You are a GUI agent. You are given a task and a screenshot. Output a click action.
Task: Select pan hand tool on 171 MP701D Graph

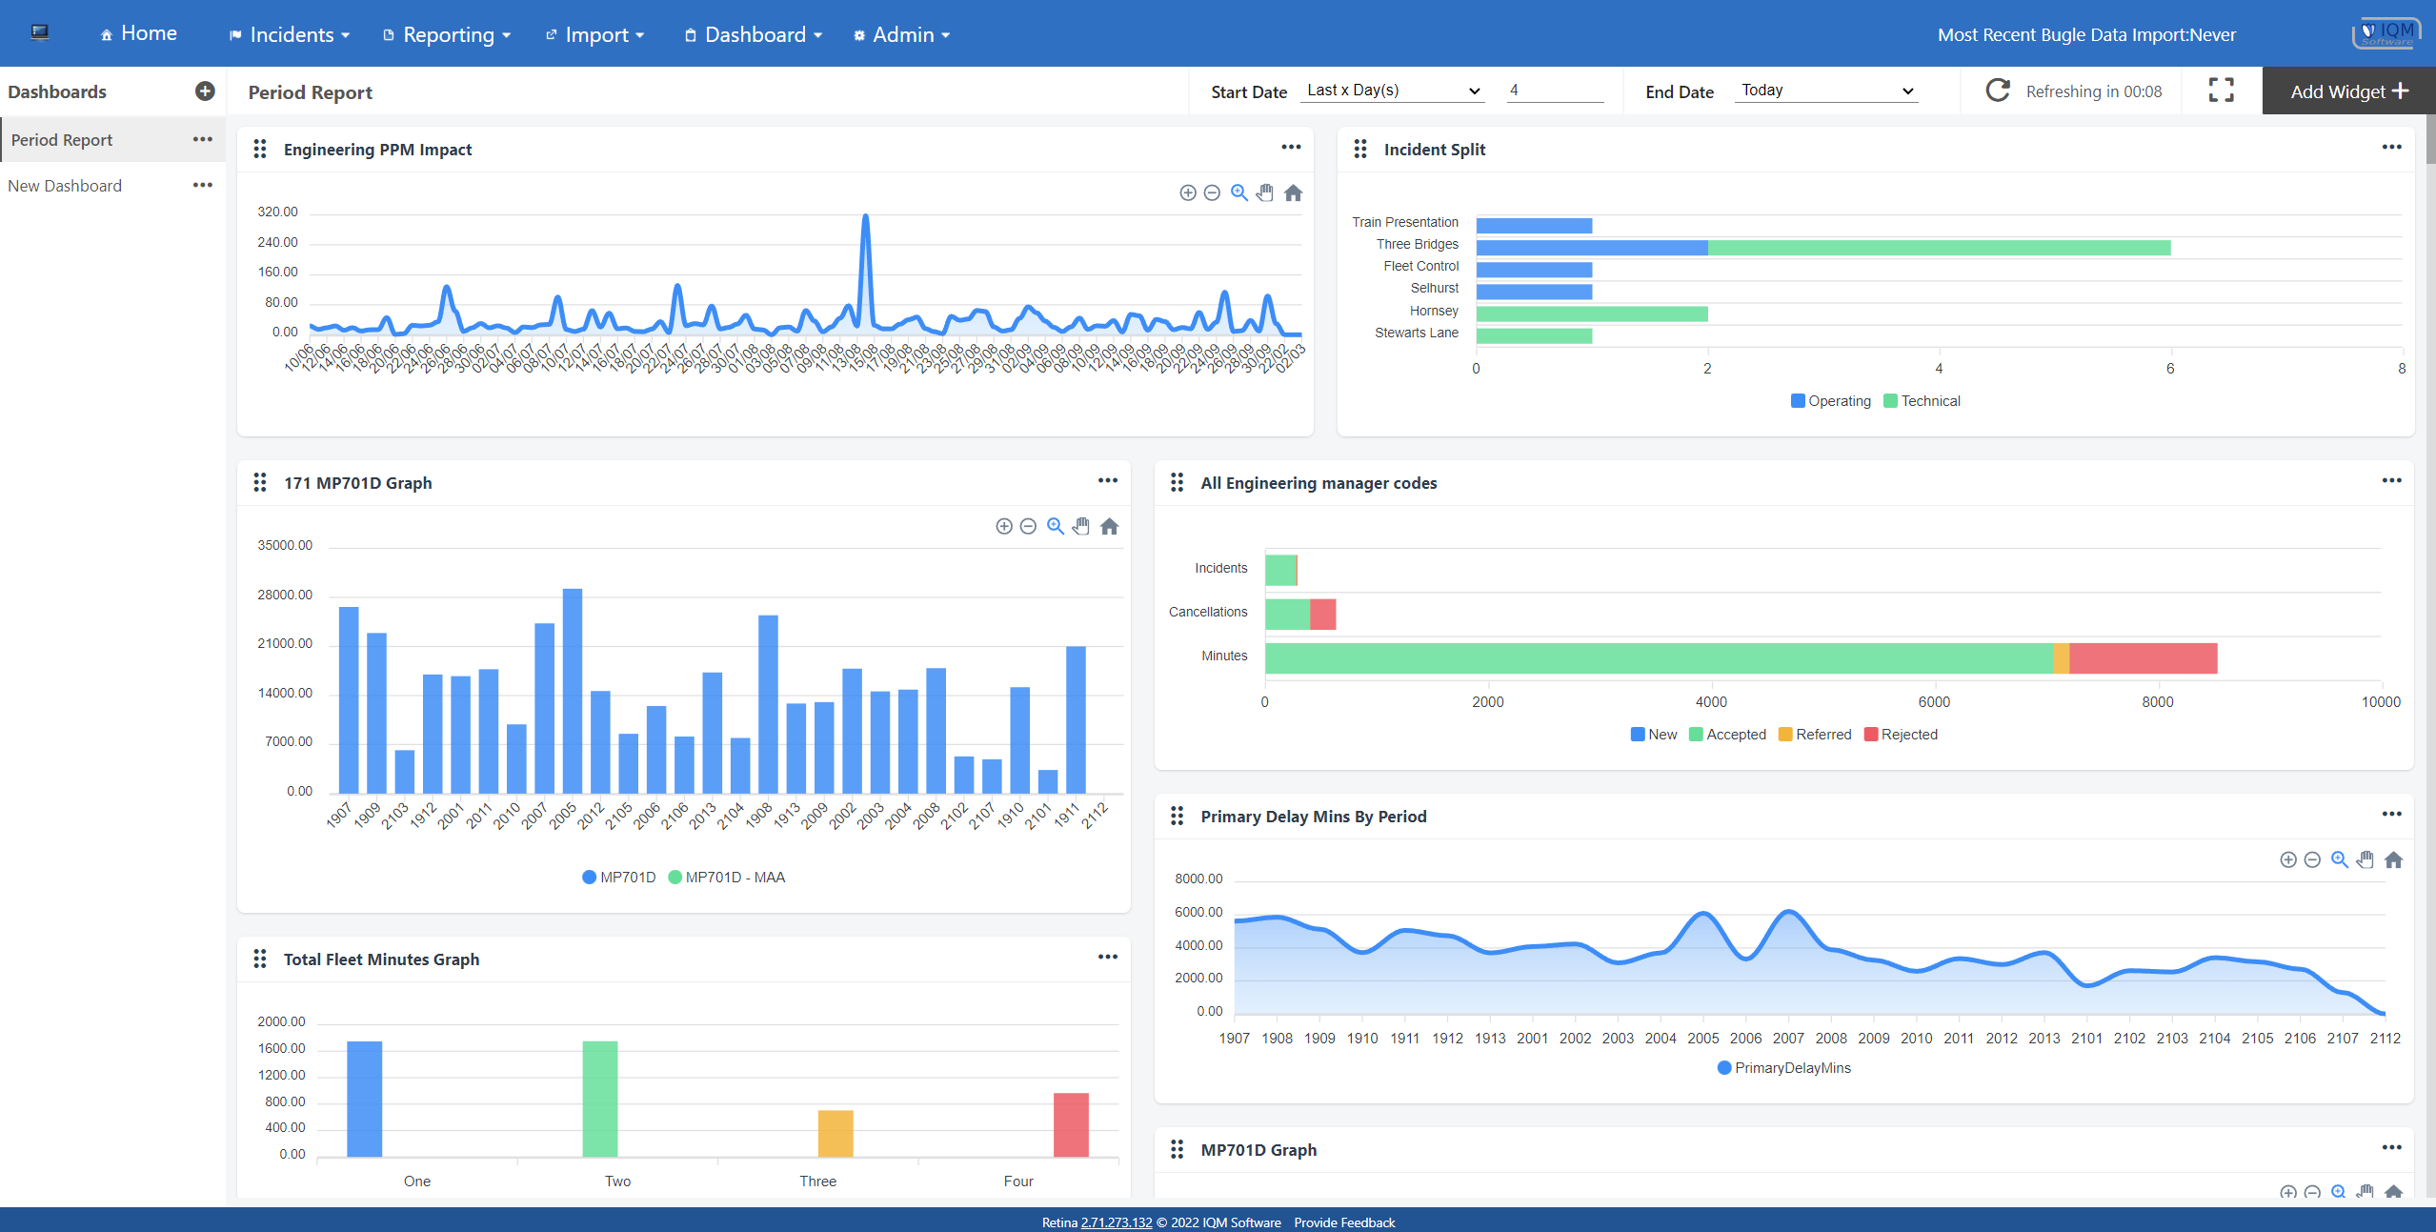pyautogui.click(x=1081, y=527)
